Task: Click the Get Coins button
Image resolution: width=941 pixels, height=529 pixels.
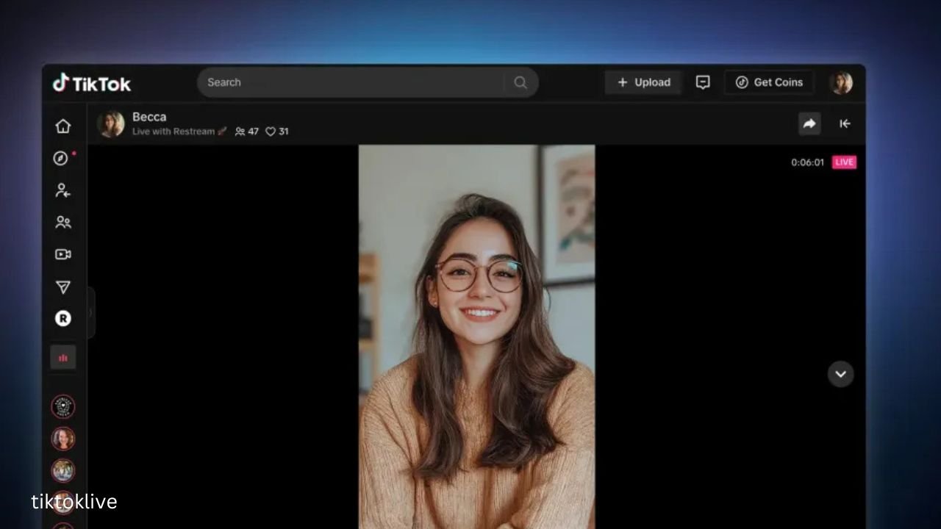Action: point(769,82)
